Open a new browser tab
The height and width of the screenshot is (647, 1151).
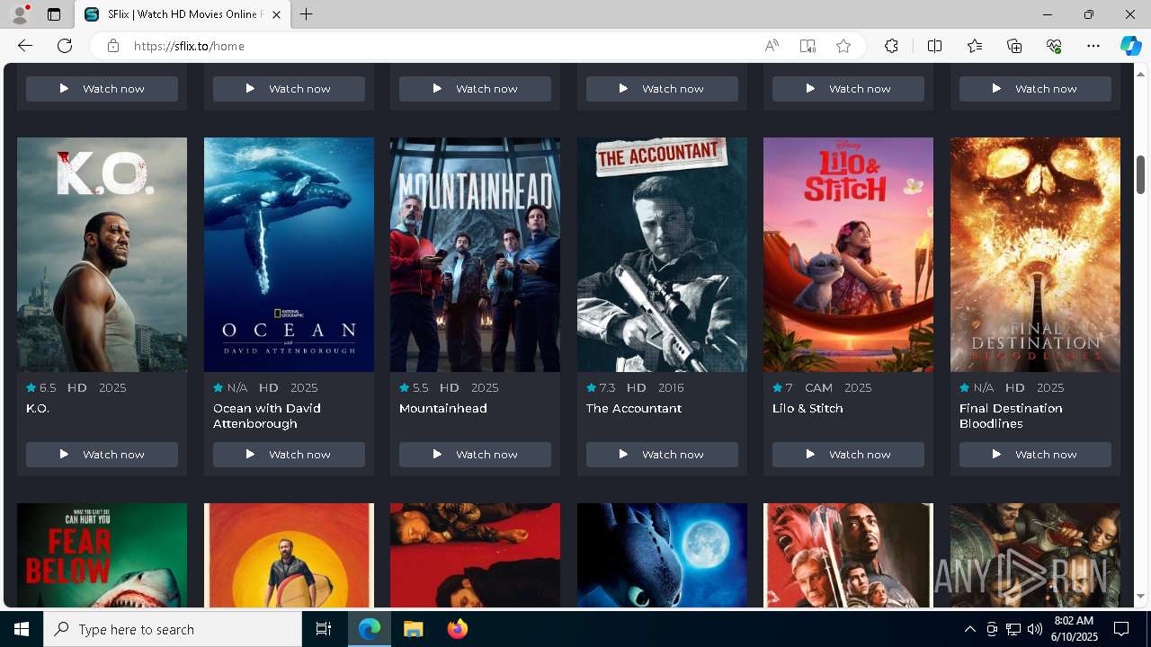tap(307, 14)
